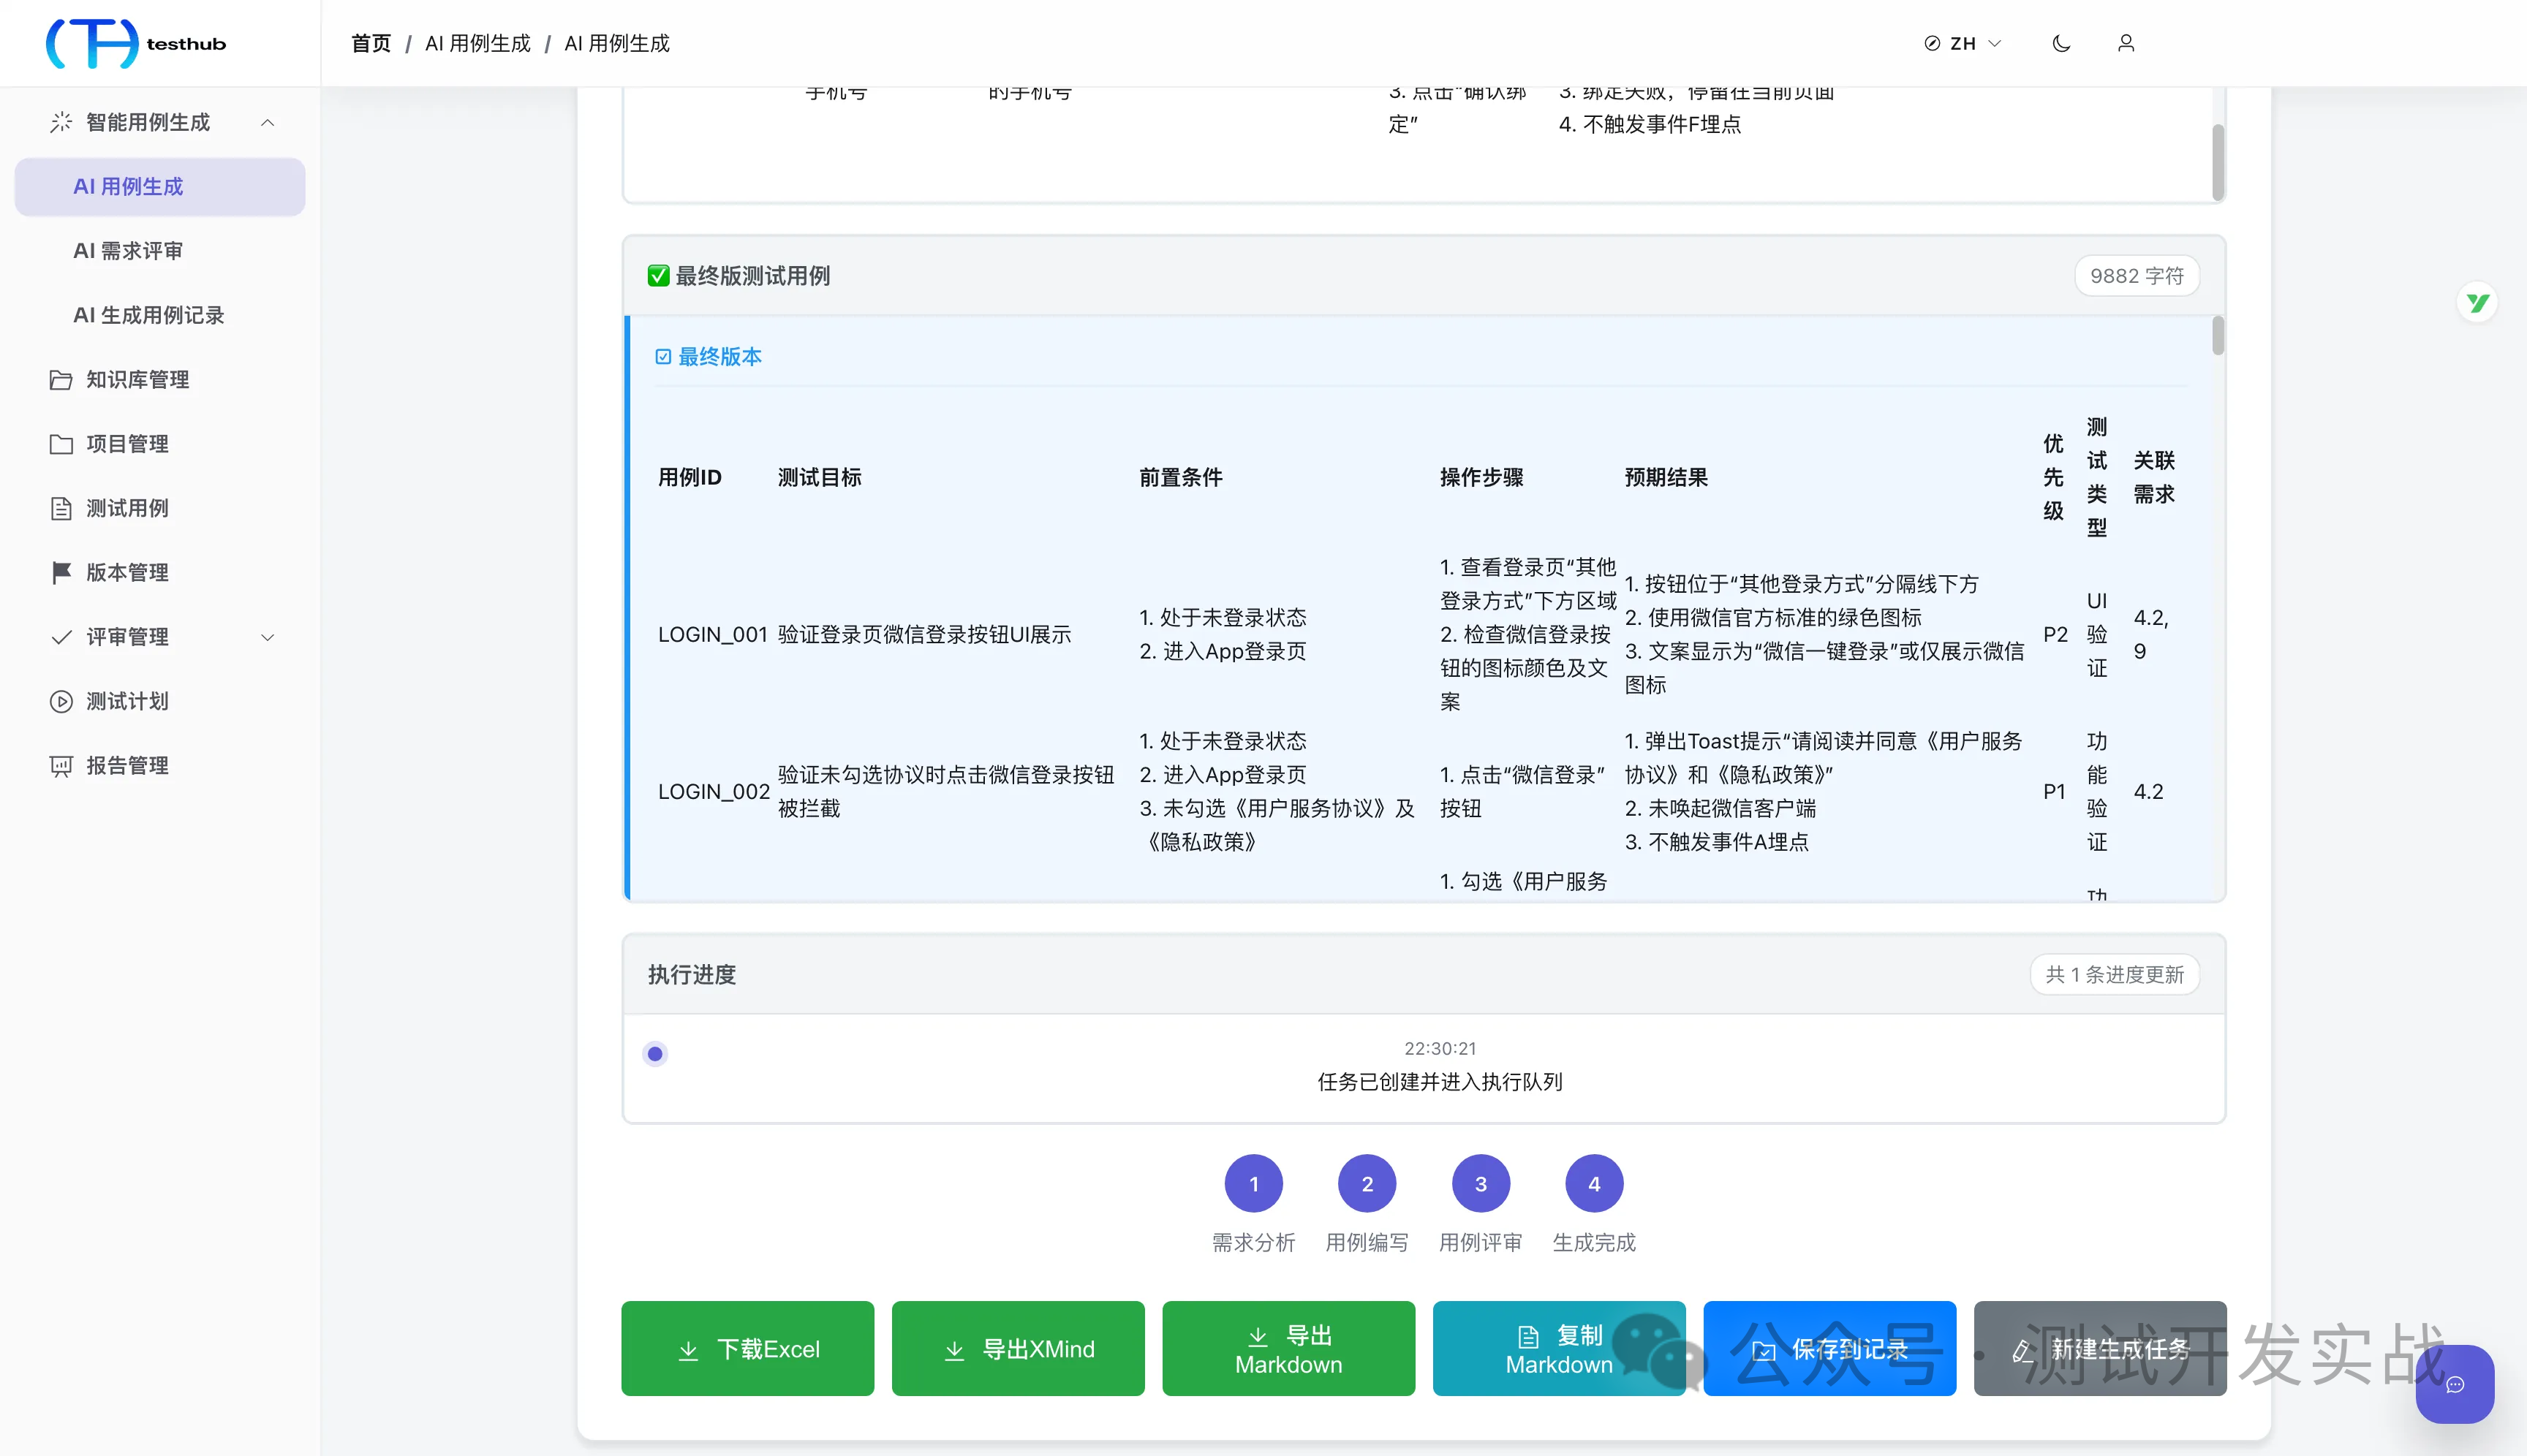Open 测试计划 in the sidebar

pyautogui.click(x=160, y=701)
